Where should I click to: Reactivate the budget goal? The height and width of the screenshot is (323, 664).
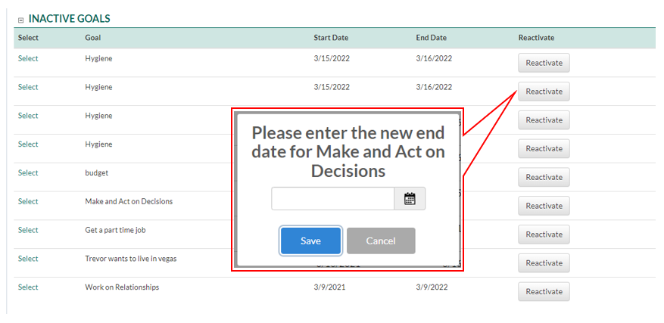[x=544, y=177]
